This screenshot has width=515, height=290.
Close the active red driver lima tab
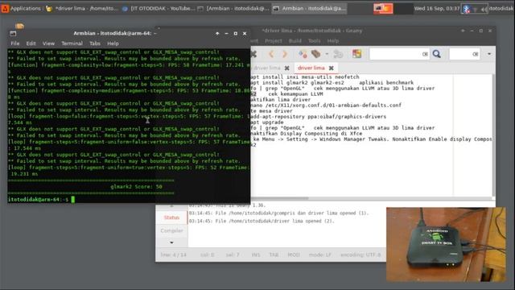[332, 68]
